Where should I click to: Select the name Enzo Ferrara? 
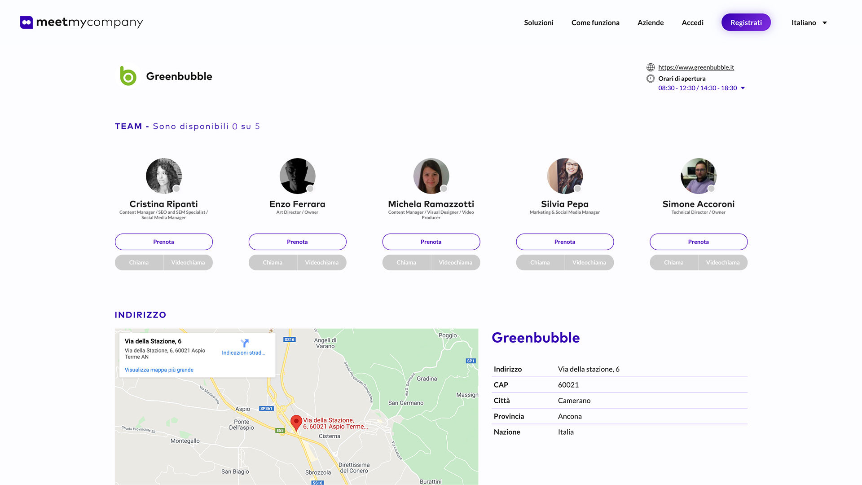pos(298,204)
